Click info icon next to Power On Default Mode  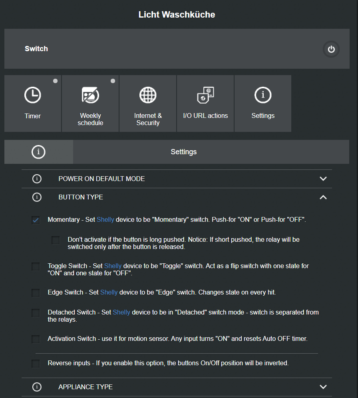pyautogui.click(x=37, y=179)
